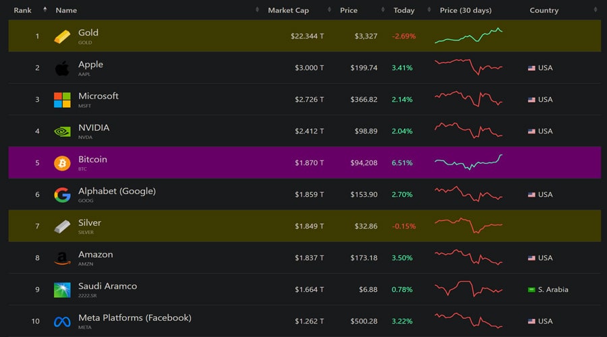Click the $366.82 price value
The image size is (607, 337).
coord(364,100)
